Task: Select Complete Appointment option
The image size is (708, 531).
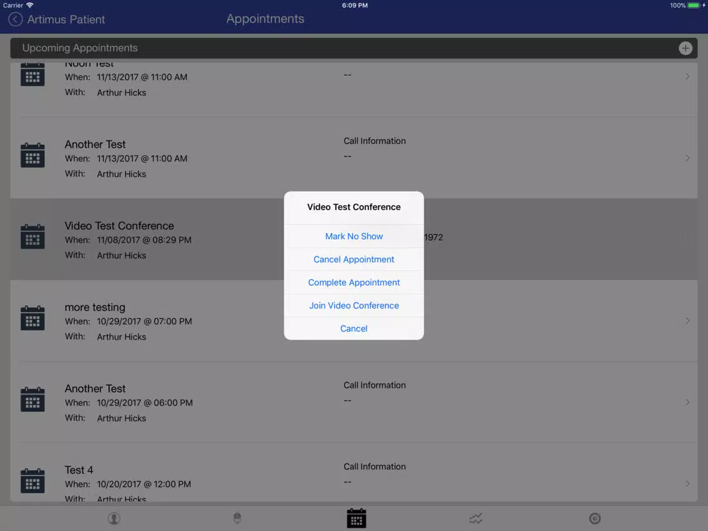Action: pos(354,282)
